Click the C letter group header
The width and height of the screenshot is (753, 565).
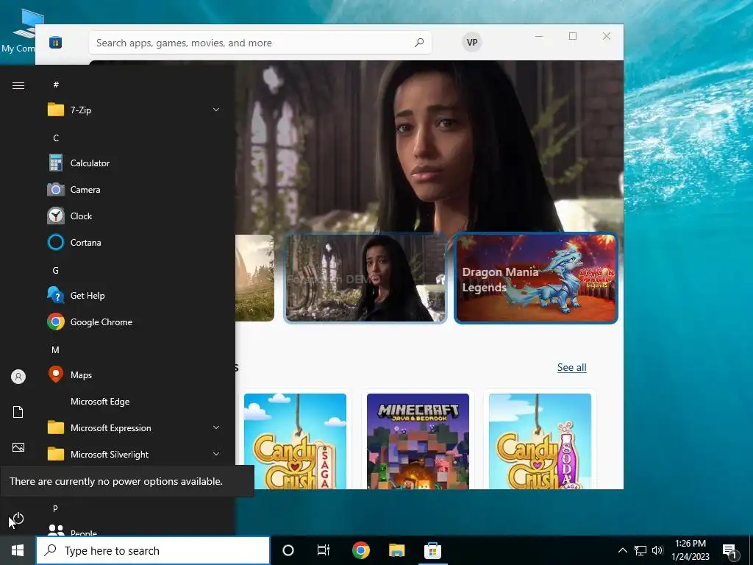coord(56,138)
